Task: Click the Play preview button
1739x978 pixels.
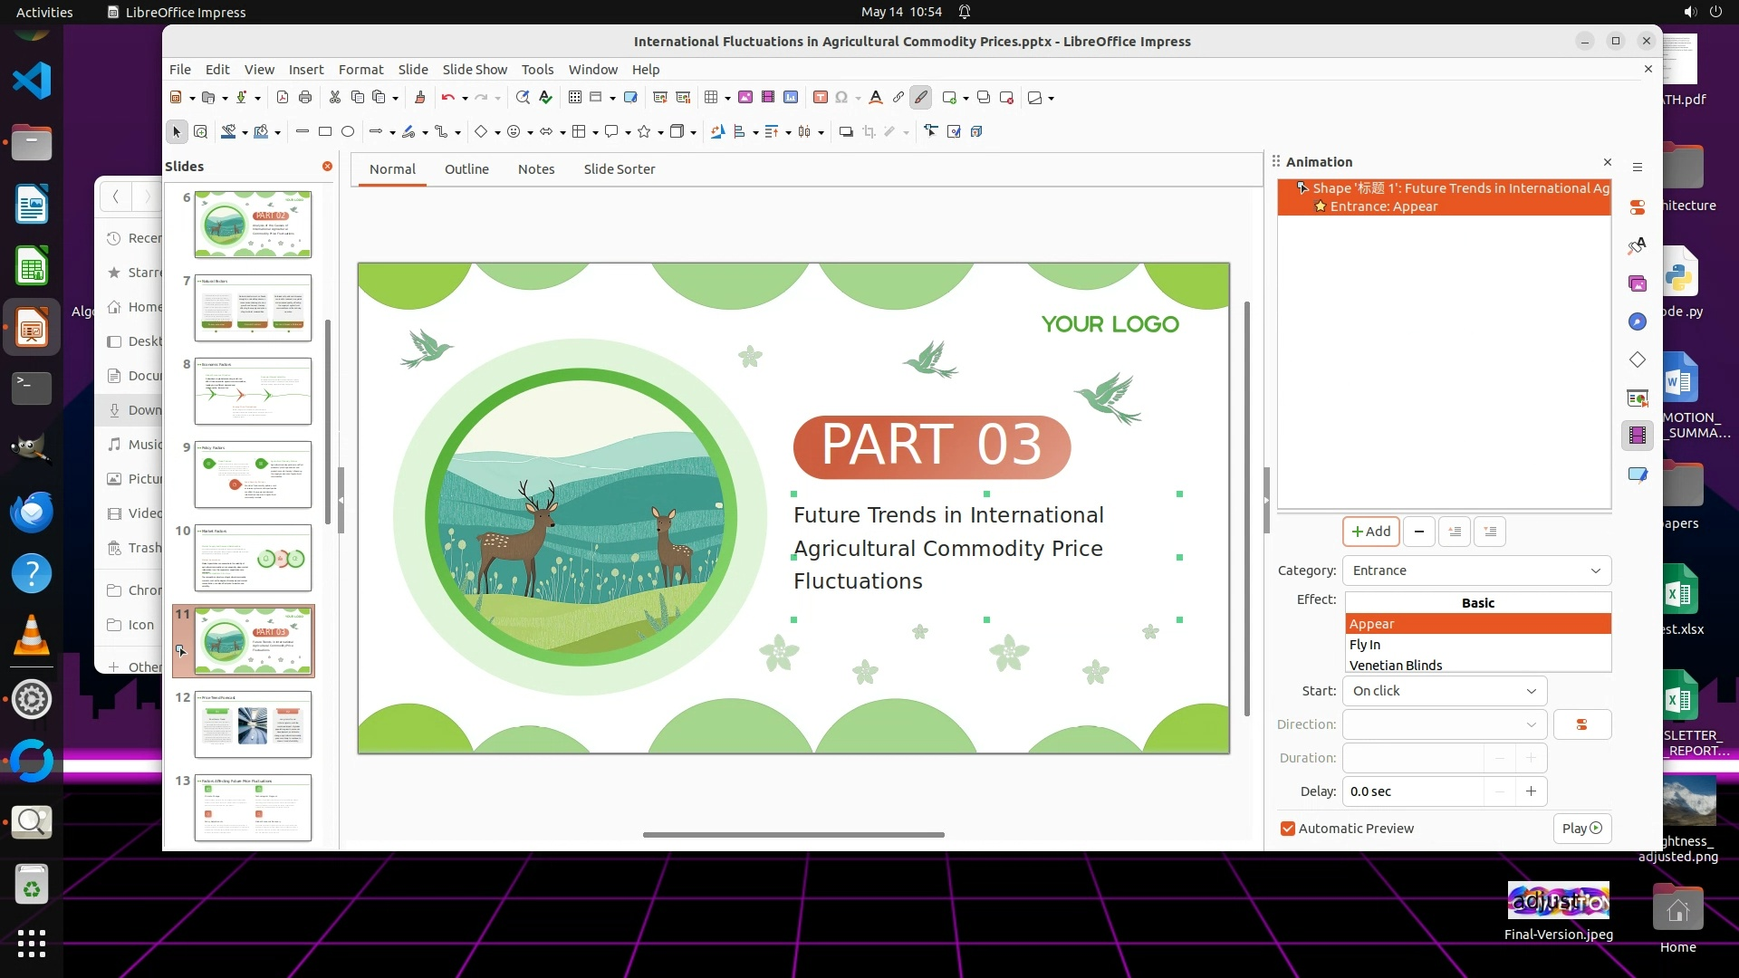Action: click(x=1581, y=829)
